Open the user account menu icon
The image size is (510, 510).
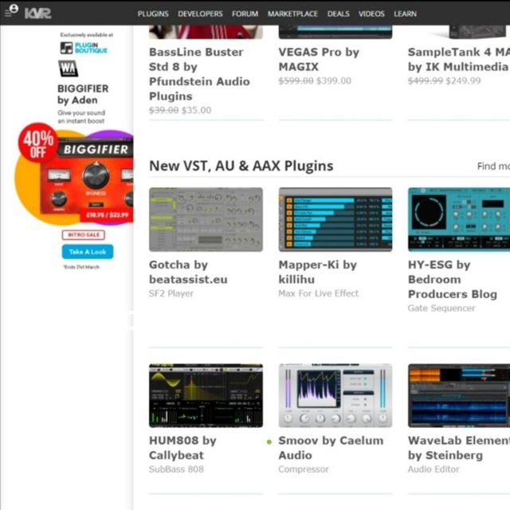click(x=11, y=12)
